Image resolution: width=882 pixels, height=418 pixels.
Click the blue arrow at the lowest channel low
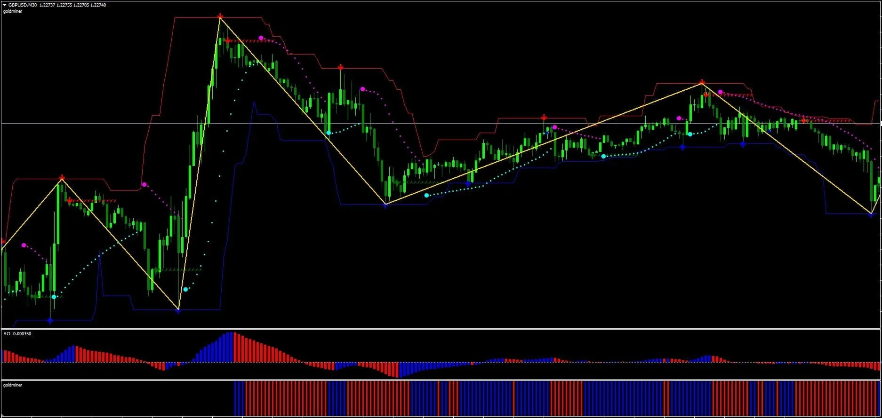tap(50, 321)
